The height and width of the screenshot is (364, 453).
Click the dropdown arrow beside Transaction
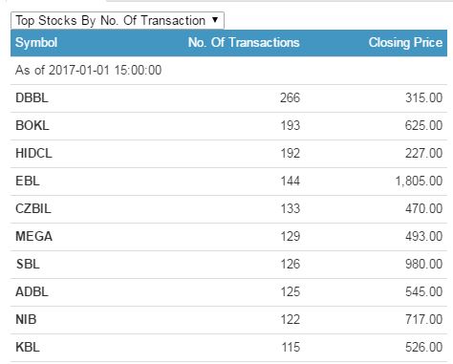(x=215, y=20)
